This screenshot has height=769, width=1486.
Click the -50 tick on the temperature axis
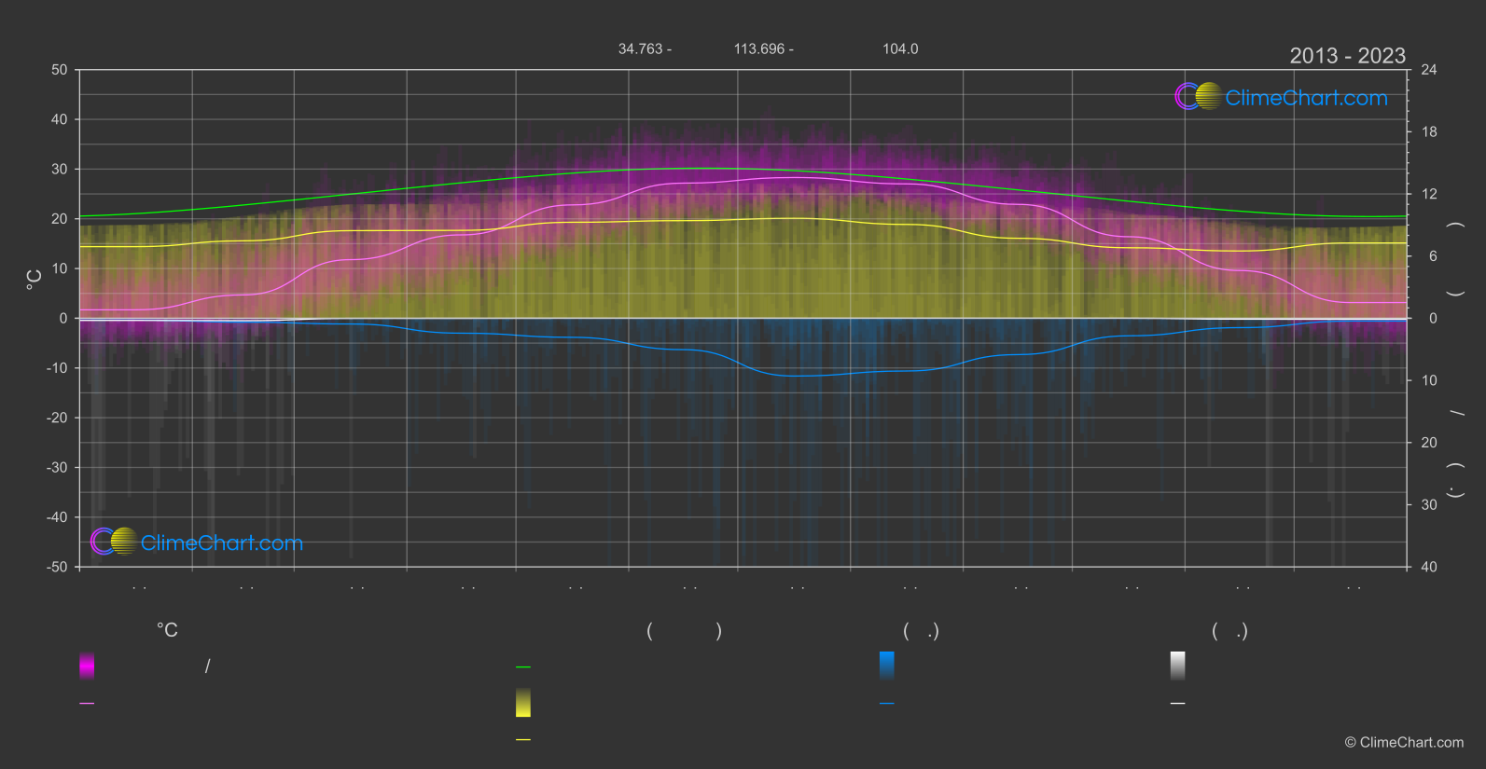coord(57,567)
